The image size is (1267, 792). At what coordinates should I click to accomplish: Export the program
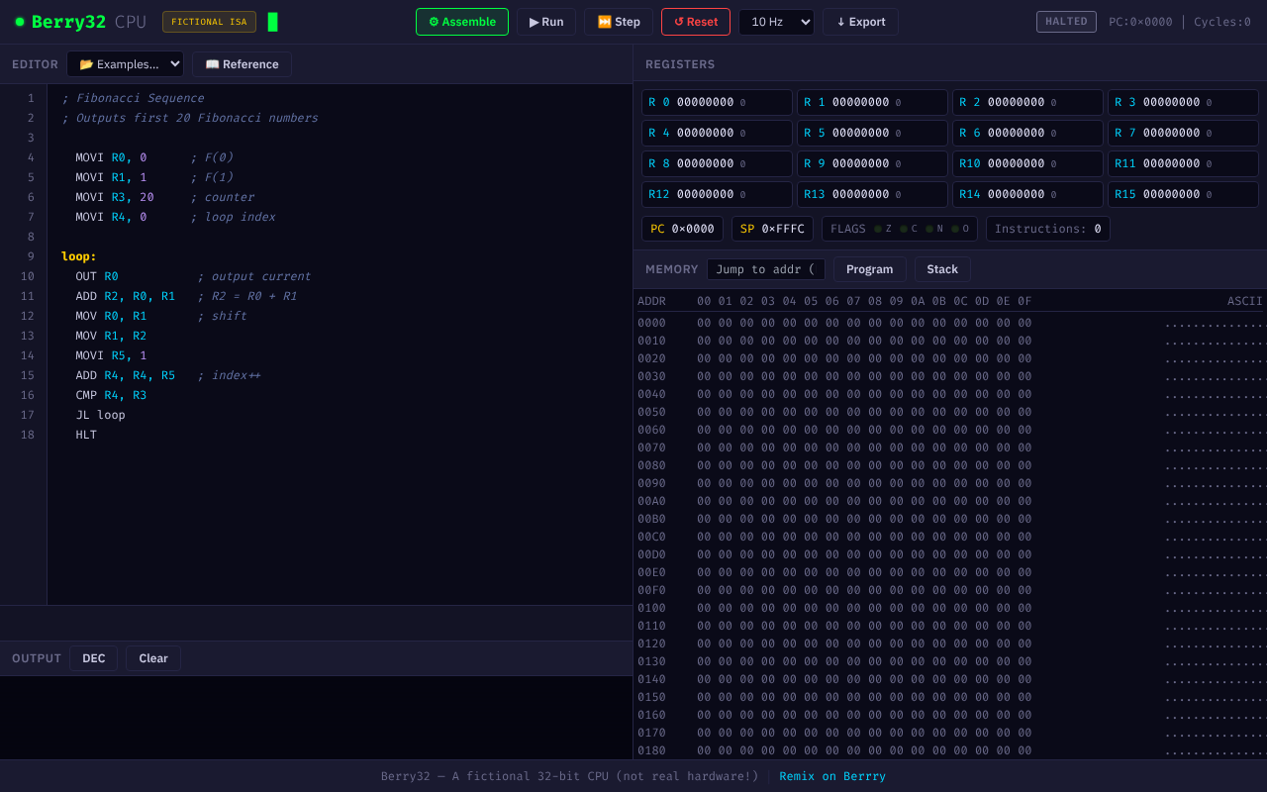(860, 22)
